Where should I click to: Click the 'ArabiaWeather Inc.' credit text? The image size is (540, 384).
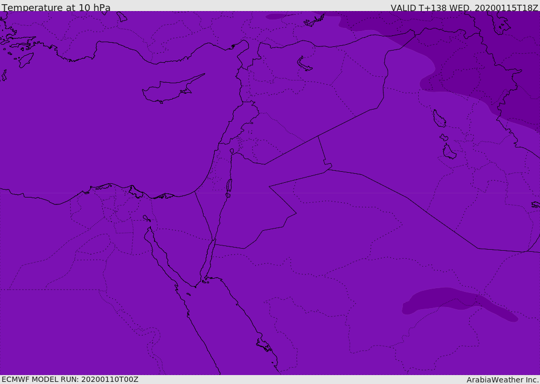pyautogui.click(x=503, y=380)
